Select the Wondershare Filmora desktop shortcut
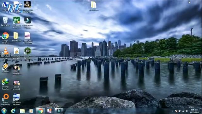The image size is (202, 114). (x=27, y=22)
